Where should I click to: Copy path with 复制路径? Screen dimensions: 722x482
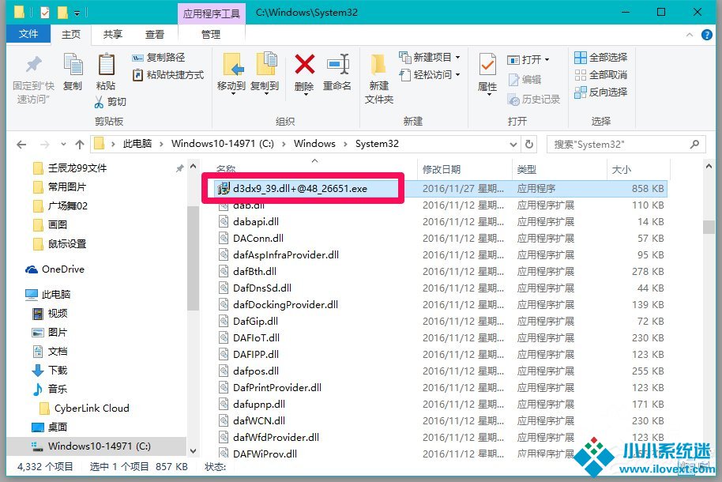[x=159, y=58]
